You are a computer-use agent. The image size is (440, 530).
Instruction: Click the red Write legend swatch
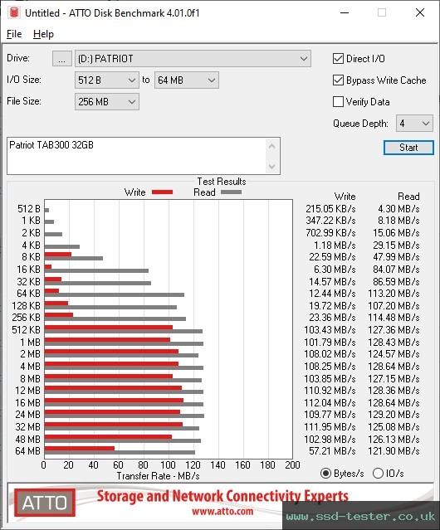(163, 192)
